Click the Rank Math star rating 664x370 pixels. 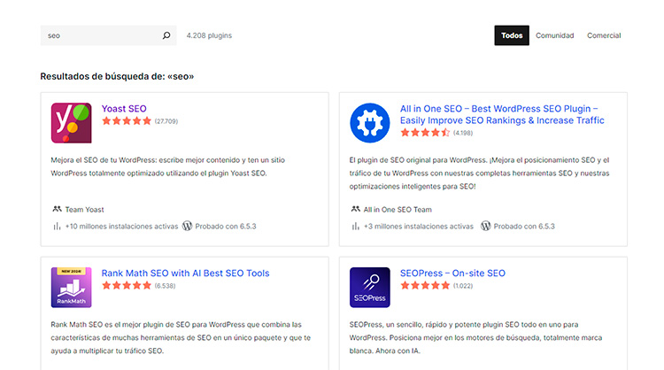point(127,286)
